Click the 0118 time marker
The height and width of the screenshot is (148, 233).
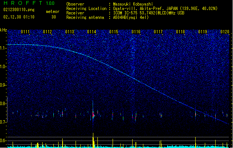point(180,32)
